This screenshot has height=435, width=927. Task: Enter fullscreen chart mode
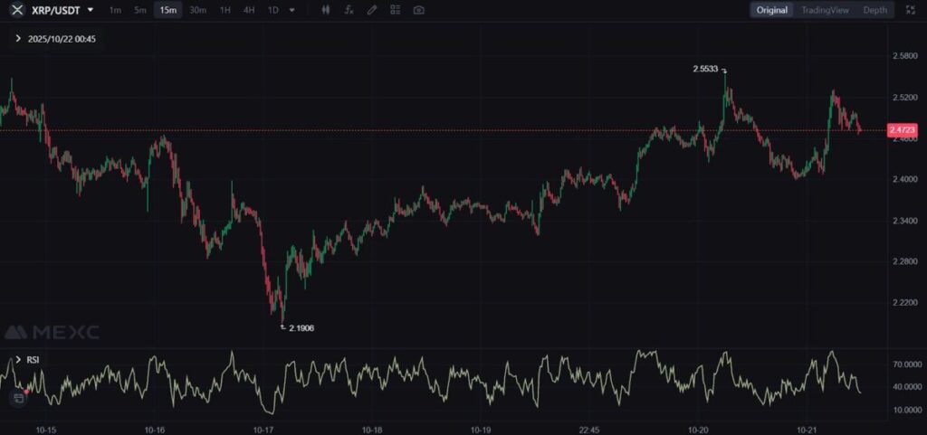point(910,10)
